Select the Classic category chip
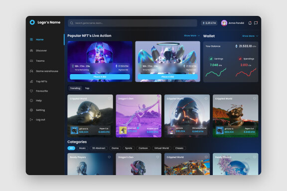This screenshot has height=191, width=287. click(179, 148)
